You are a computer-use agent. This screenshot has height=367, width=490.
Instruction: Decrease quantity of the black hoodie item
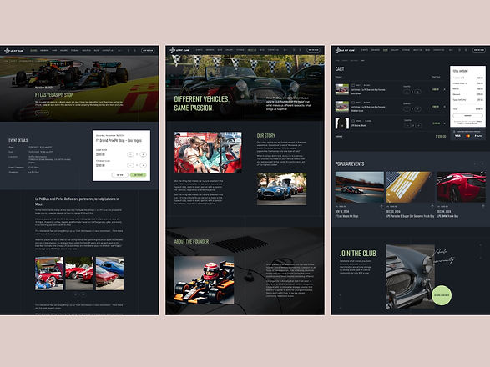click(x=407, y=126)
